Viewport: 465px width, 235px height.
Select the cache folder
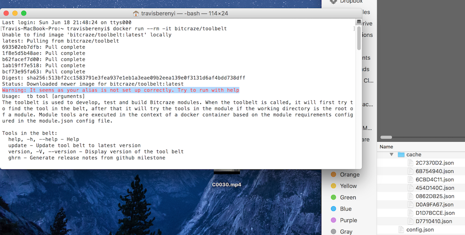click(413, 155)
